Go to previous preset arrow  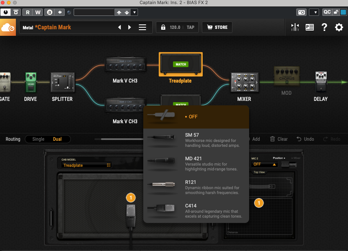(120, 27)
